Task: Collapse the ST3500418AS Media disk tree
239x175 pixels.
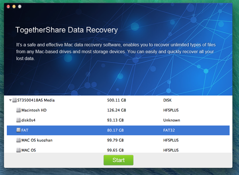Action: pos(10,100)
